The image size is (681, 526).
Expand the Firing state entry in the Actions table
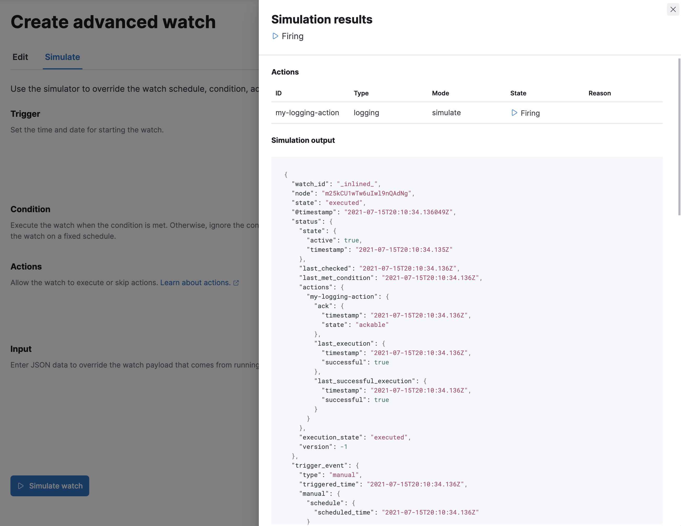coord(514,113)
